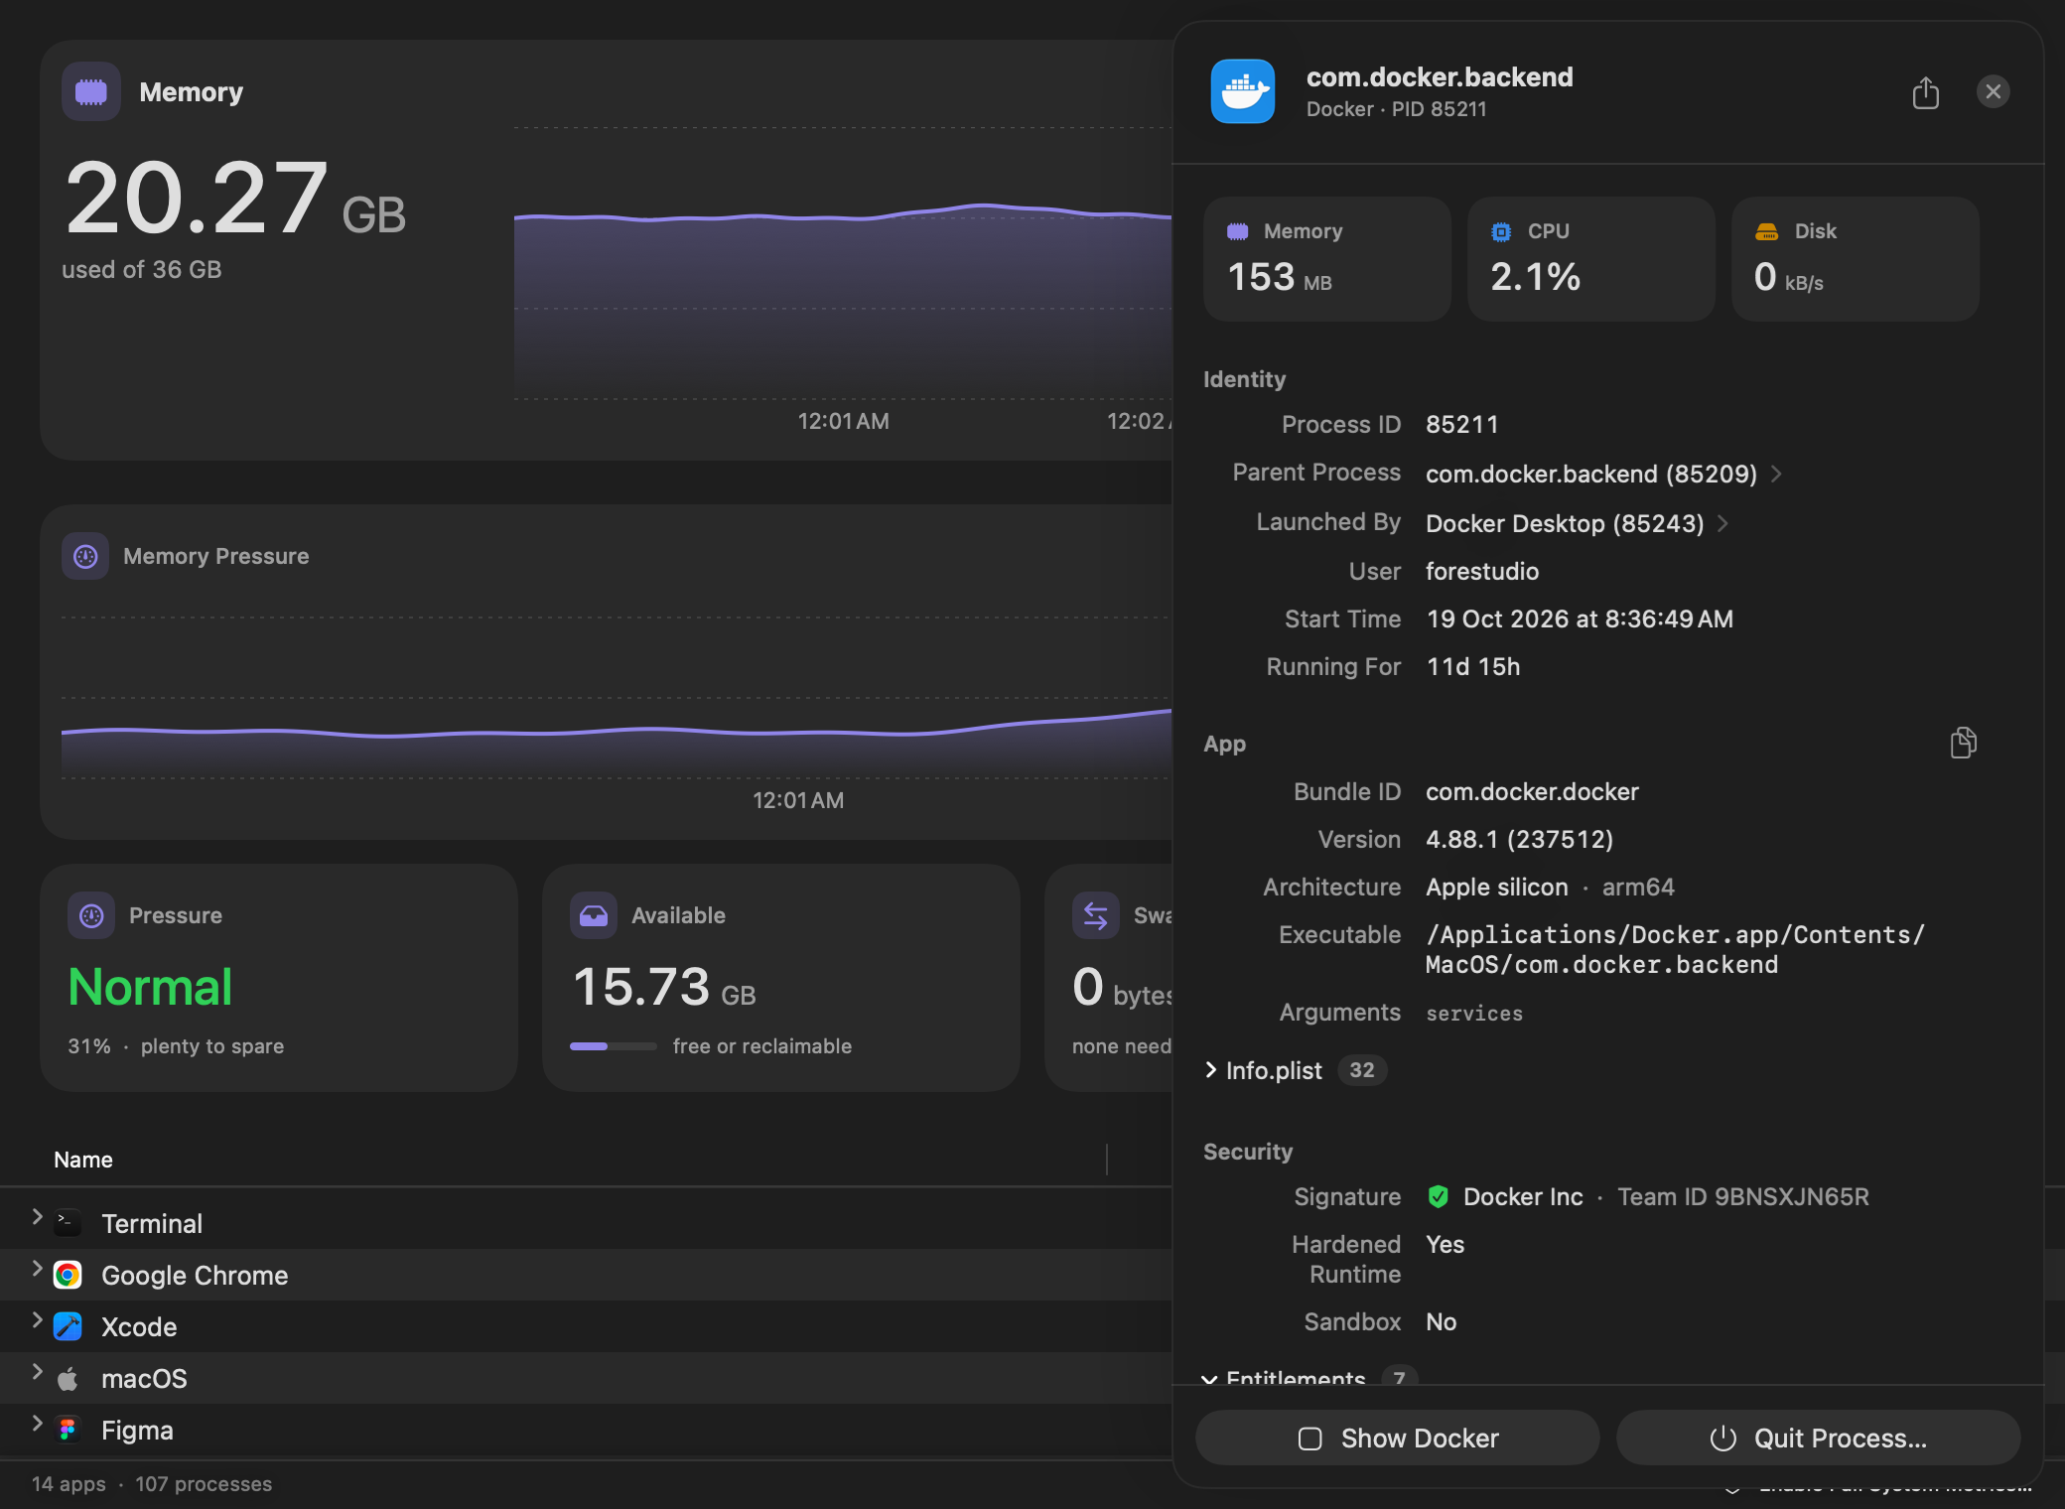Click the Memory usage graph
The width and height of the screenshot is (2065, 1509).
point(843,264)
